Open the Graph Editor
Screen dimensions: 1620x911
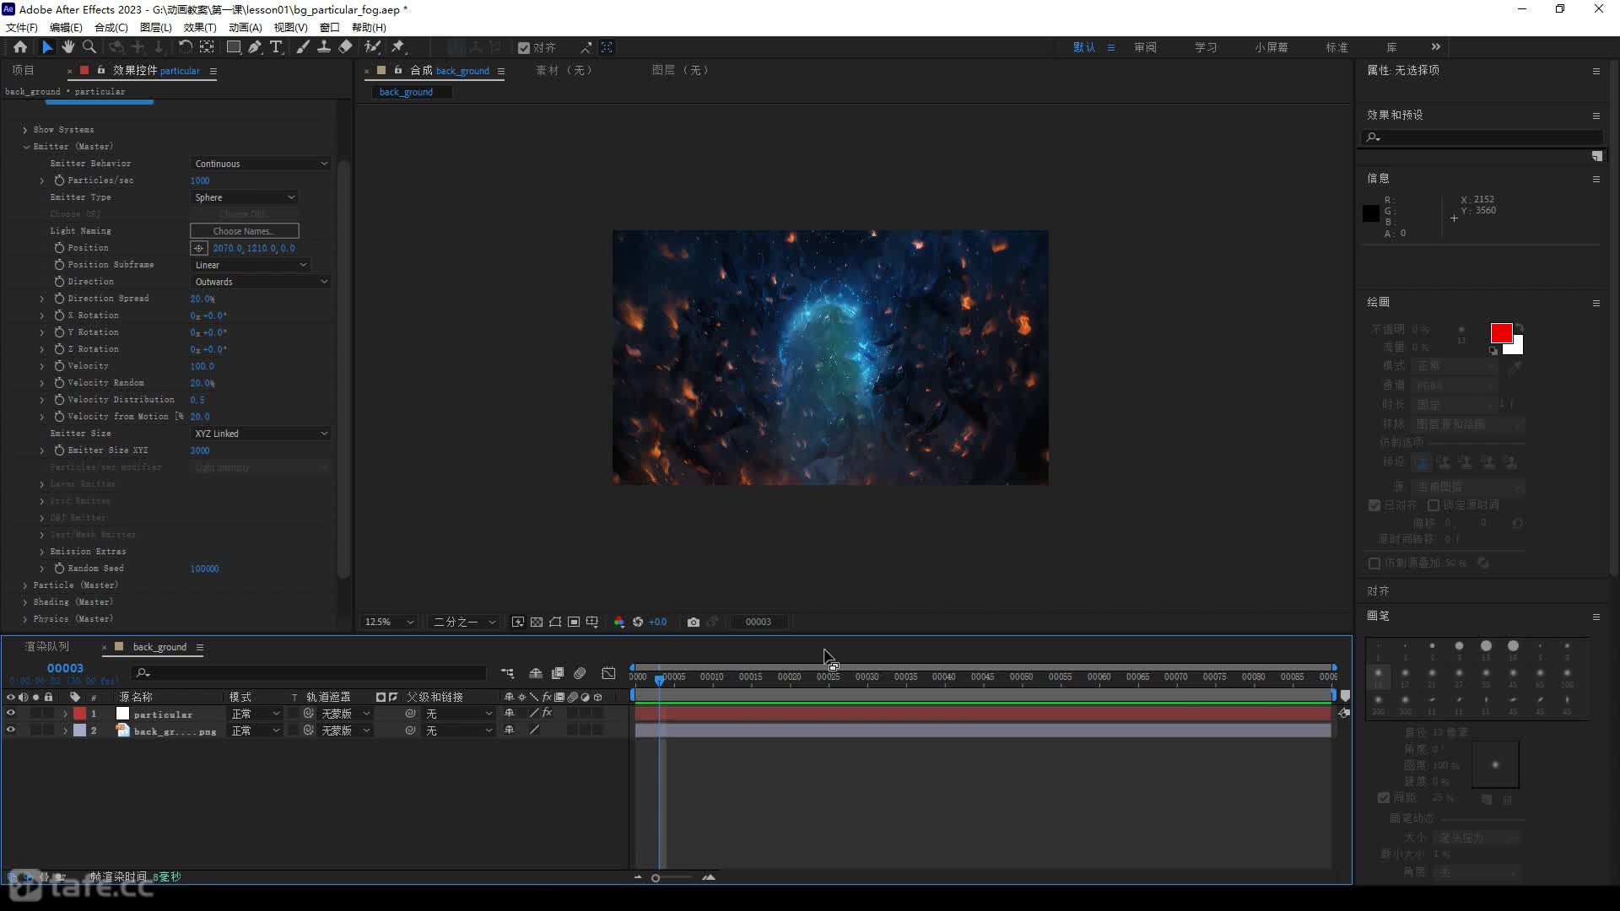click(608, 673)
